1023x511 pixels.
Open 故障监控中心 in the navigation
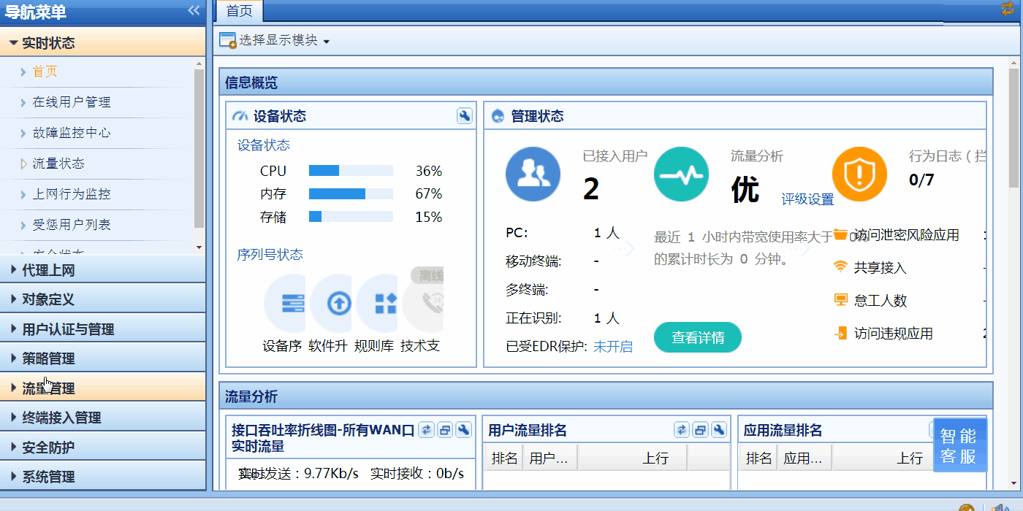72,133
